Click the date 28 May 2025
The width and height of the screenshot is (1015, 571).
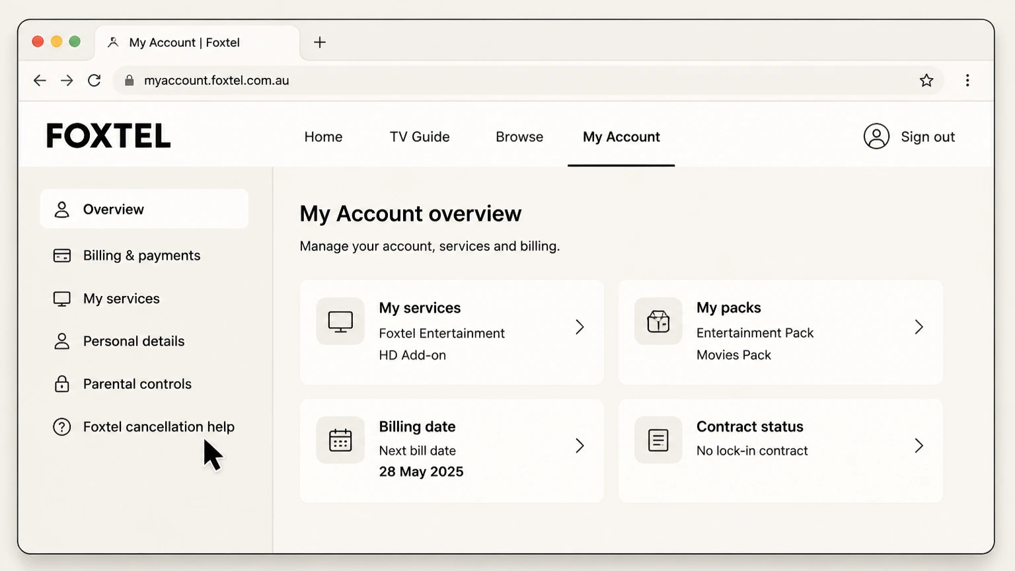coord(421,472)
